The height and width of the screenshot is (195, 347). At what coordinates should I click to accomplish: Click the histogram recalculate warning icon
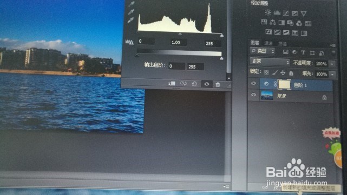coord(129,42)
